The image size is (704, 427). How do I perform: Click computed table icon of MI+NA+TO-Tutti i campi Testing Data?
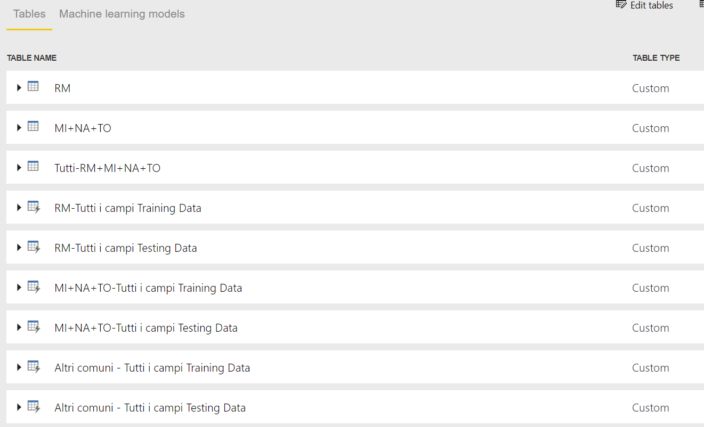(34, 327)
